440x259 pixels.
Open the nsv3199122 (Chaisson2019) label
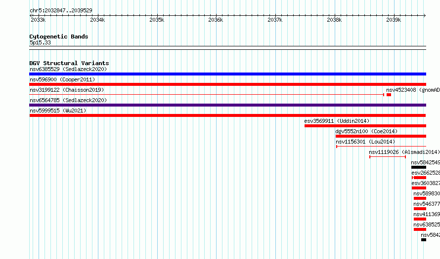(x=67, y=90)
